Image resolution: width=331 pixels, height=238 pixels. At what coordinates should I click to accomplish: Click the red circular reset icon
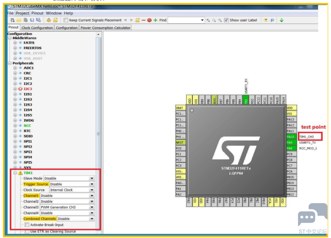tap(149, 20)
